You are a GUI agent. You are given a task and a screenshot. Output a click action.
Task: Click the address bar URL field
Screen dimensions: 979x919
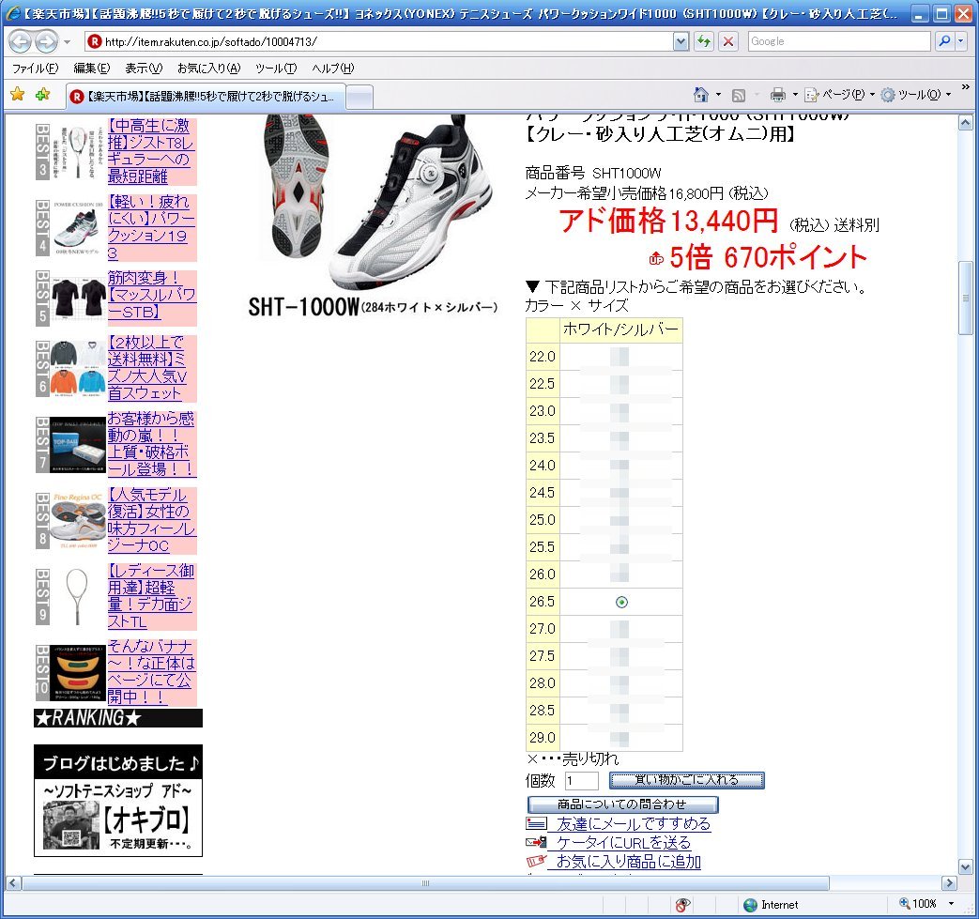[x=379, y=42]
